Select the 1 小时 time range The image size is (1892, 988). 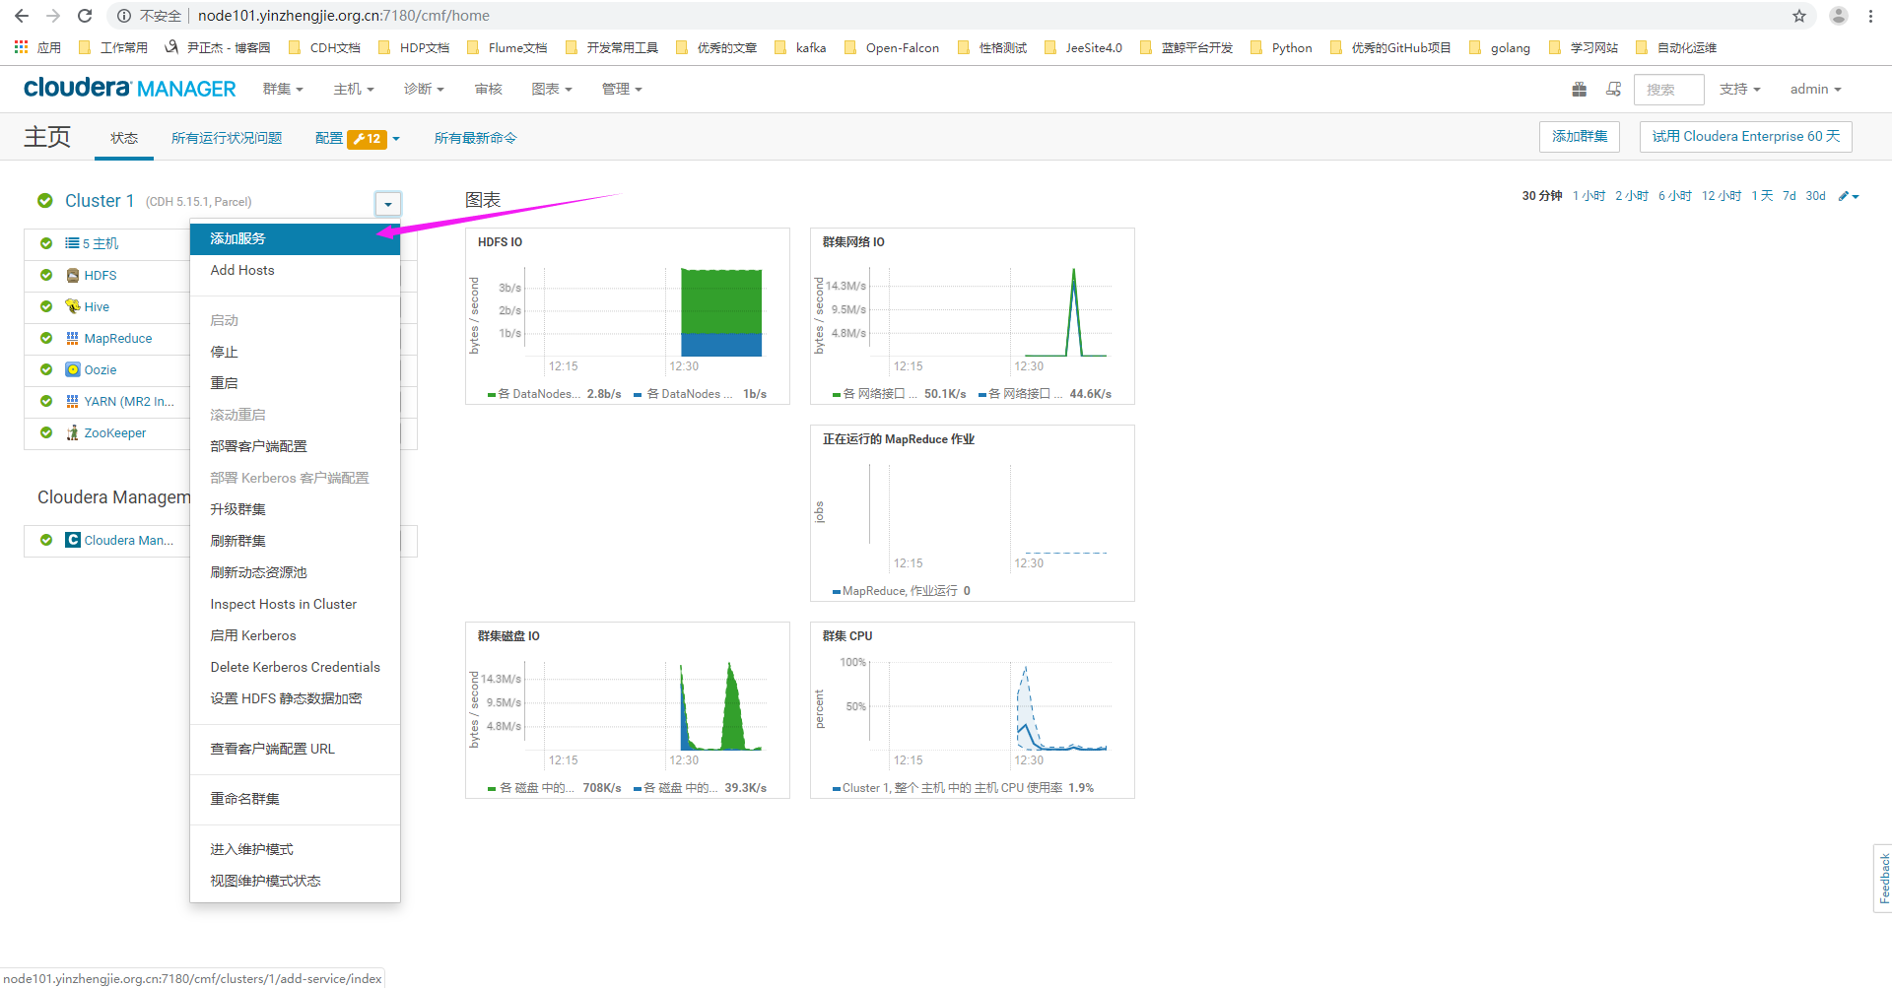[x=1588, y=196]
